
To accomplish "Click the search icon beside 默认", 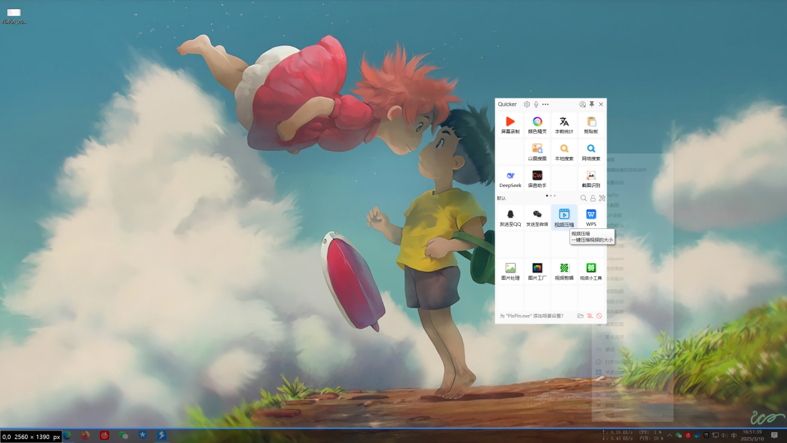I will coord(584,198).
